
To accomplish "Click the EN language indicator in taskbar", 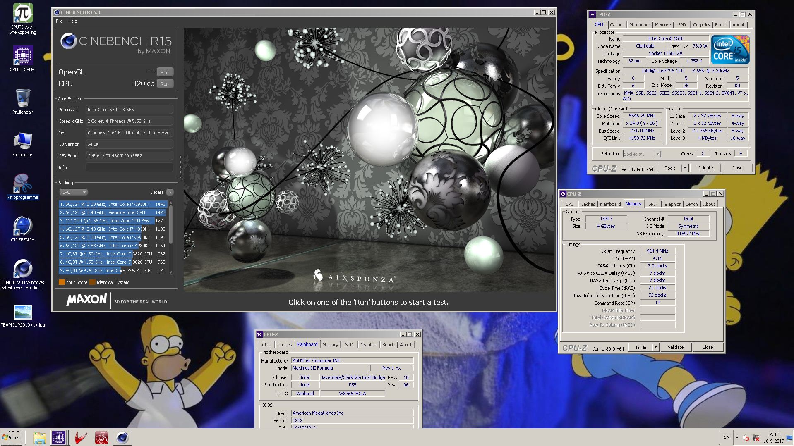I will click(x=726, y=437).
